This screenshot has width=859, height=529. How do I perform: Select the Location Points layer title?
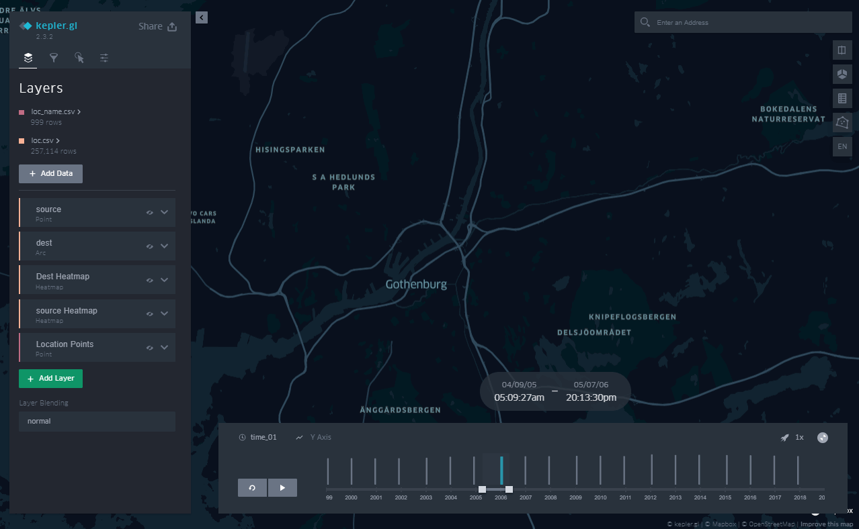(65, 344)
